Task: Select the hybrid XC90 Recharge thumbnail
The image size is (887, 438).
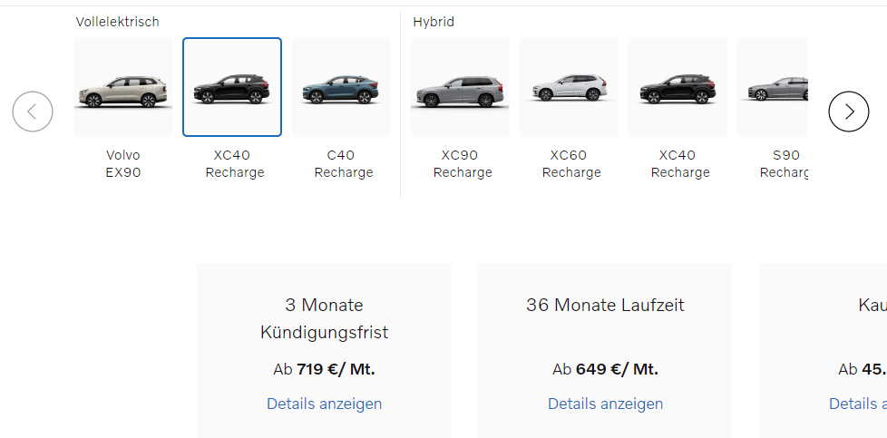Action: (x=460, y=87)
